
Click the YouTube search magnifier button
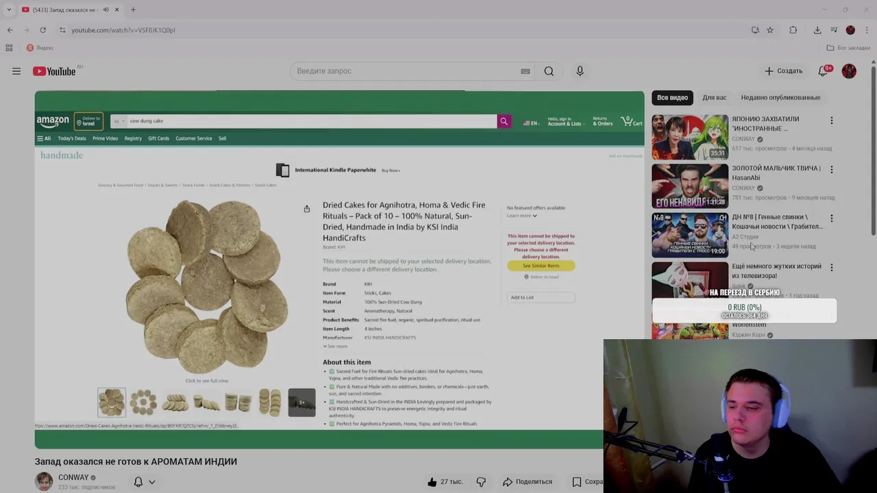tap(549, 71)
